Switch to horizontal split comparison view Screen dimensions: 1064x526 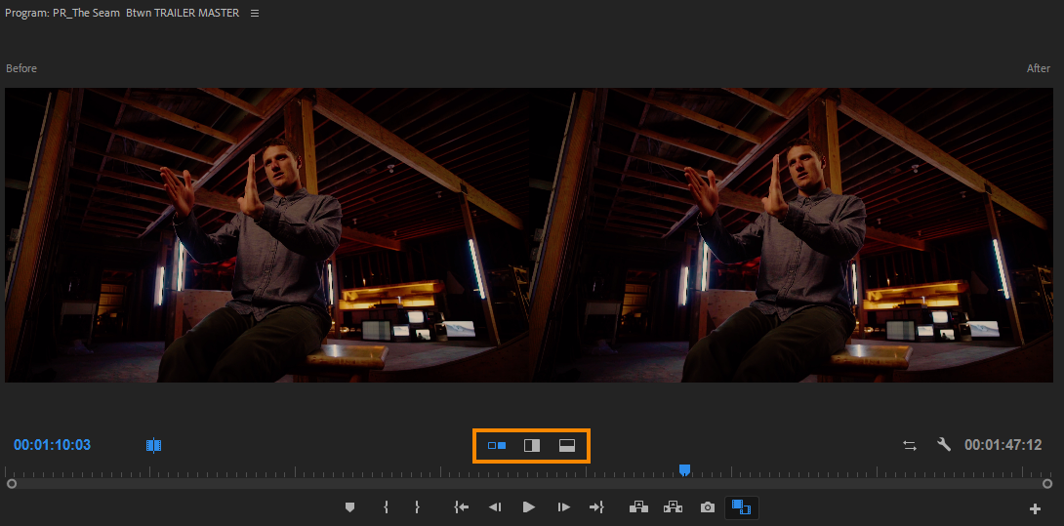566,446
